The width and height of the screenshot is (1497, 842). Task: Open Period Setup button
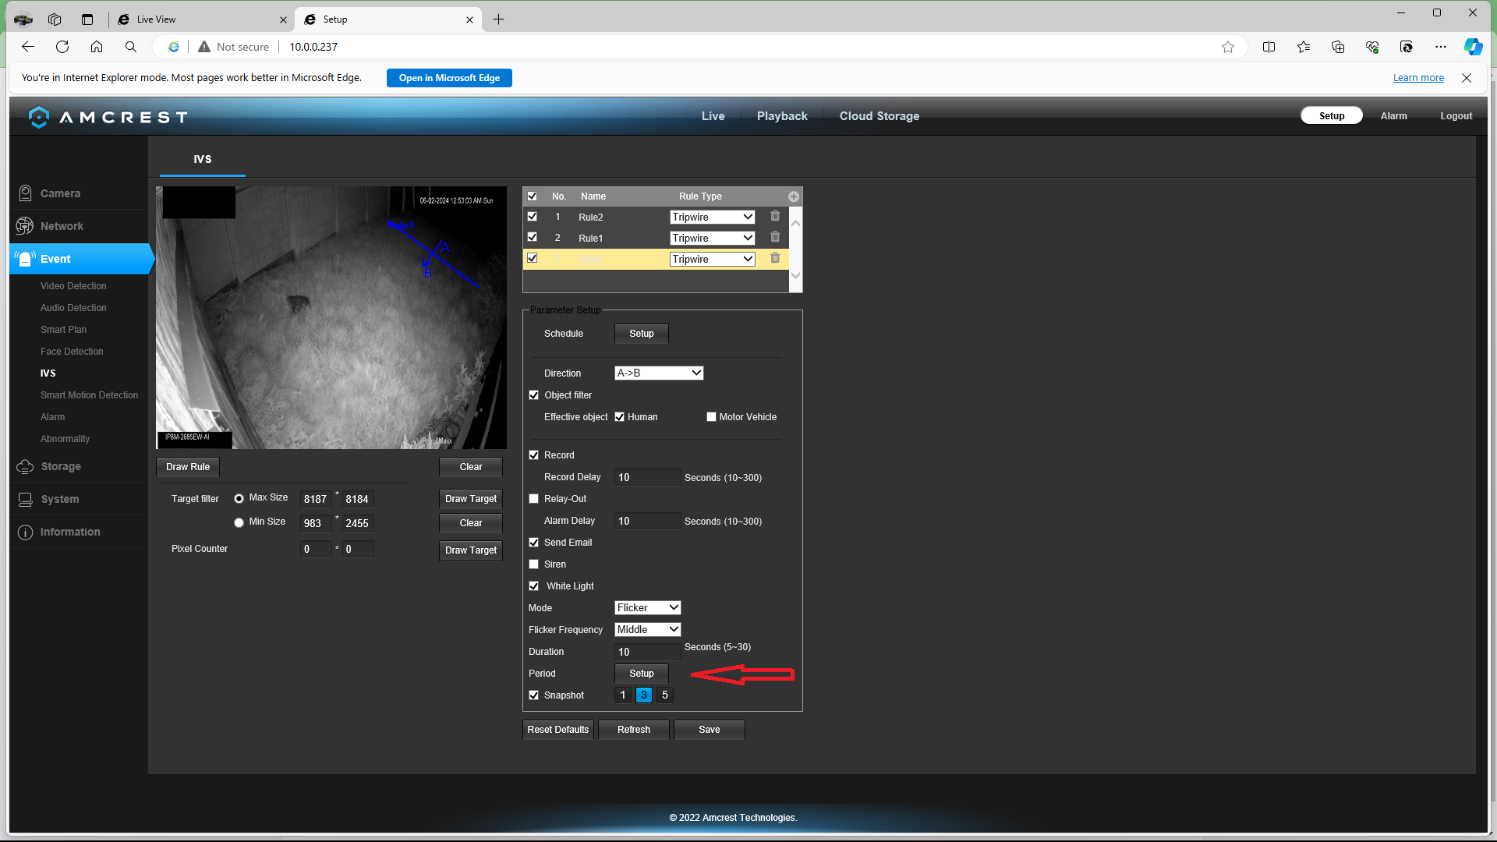[x=642, y=674]
